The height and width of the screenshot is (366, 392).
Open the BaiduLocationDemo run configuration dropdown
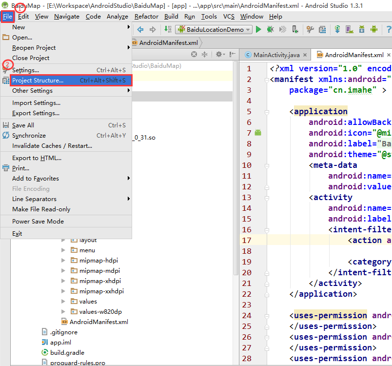[x=214, y=29]
